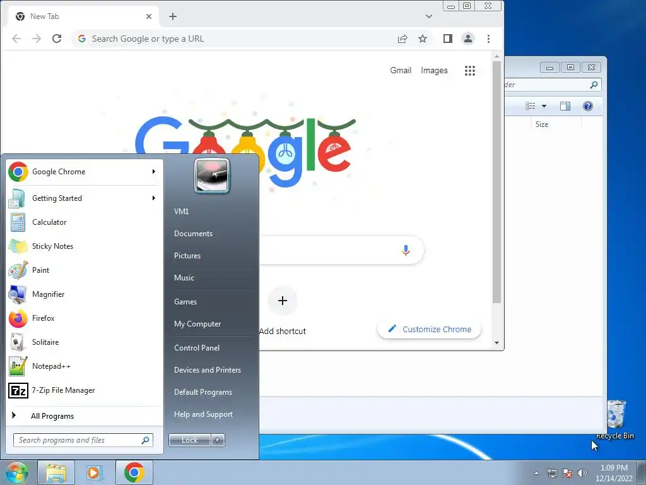Toggle Chrome's side panel icon

coord(448,39)
